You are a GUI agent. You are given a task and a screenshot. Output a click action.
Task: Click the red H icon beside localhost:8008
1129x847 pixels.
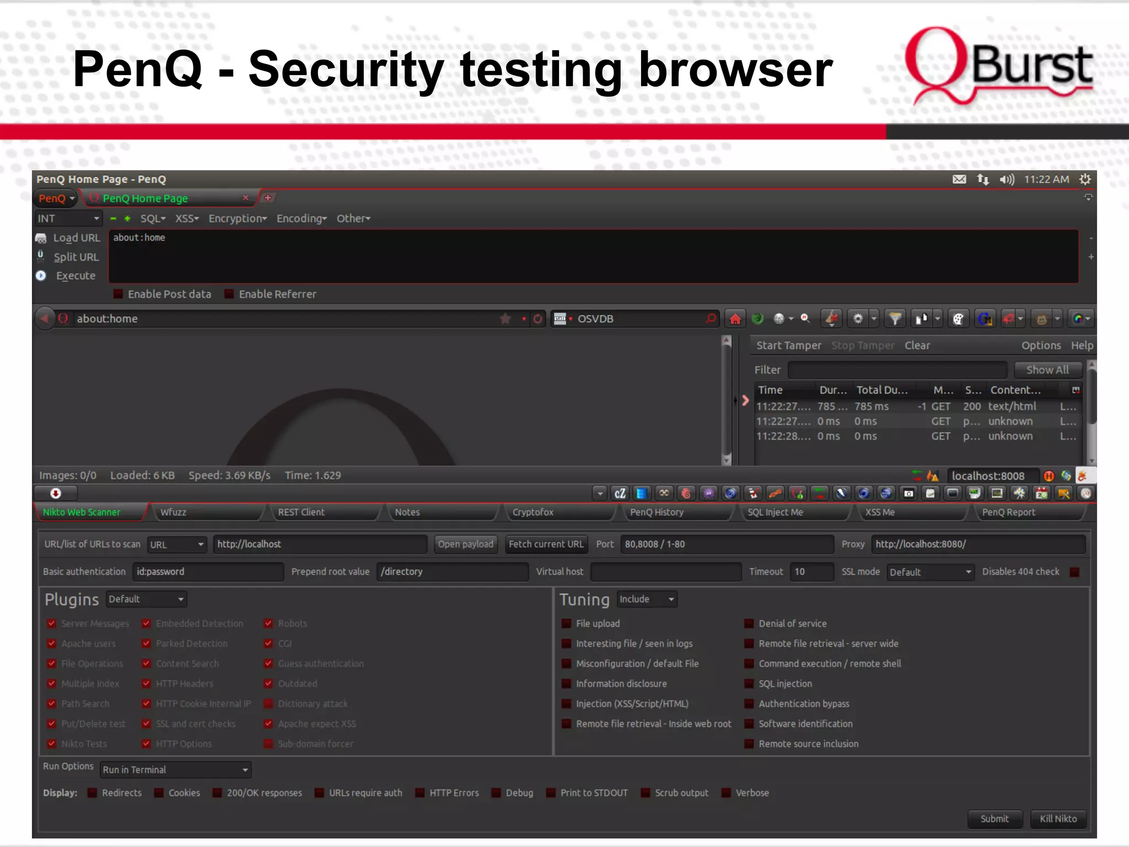point(1049,476)
